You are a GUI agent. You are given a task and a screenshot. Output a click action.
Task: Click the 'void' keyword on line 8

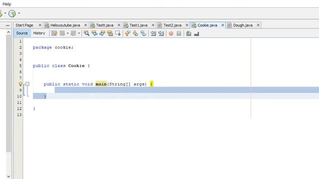click(88, 84)
